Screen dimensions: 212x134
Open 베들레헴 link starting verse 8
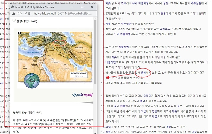point(111,62)
